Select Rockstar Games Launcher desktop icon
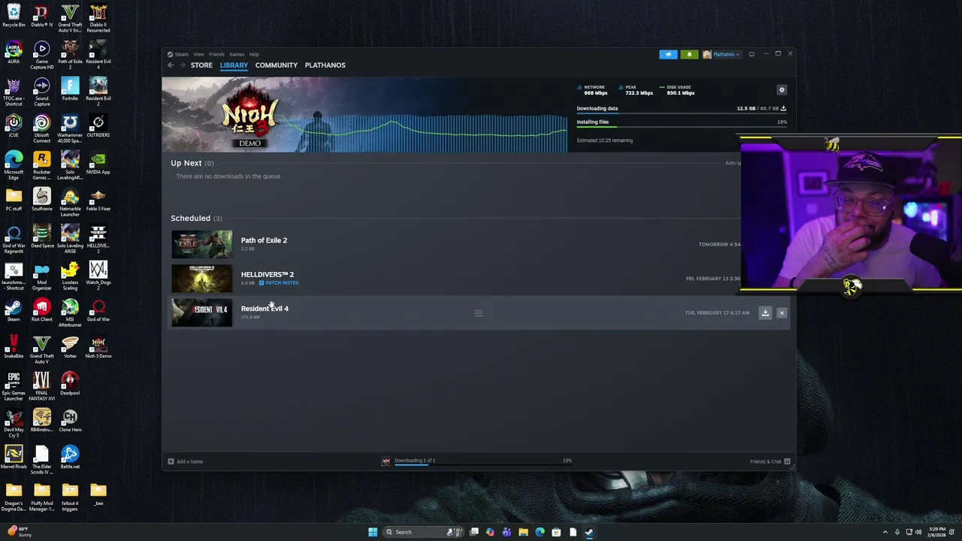The image size is (962, 541). [41, 166]
